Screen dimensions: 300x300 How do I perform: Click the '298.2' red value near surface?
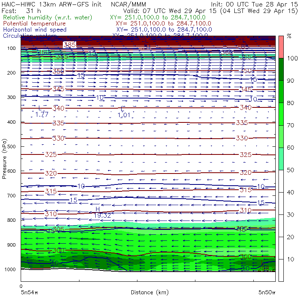(266, 269)
